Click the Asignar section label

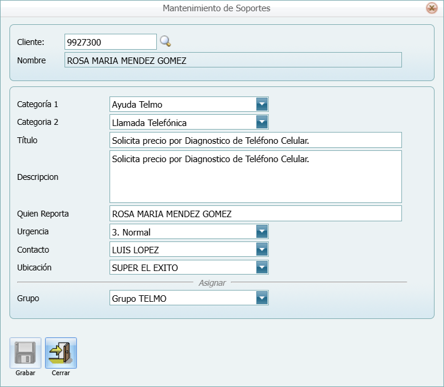[212, 283]
